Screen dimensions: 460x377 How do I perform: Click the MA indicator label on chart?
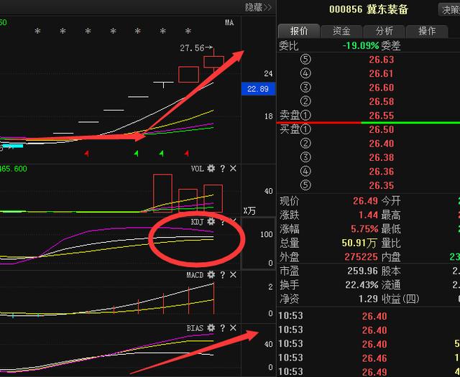click(x=229, y=22)
